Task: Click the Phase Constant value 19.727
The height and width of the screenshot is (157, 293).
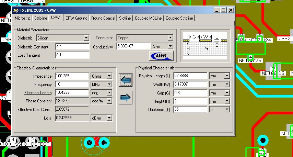Action: coord(72,101)
